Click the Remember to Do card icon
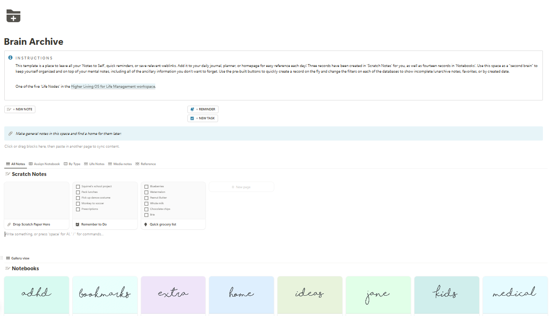 [x=77, y=225]
